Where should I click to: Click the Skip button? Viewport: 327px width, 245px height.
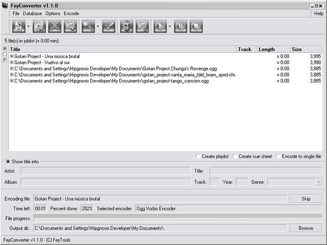(306, 199)
